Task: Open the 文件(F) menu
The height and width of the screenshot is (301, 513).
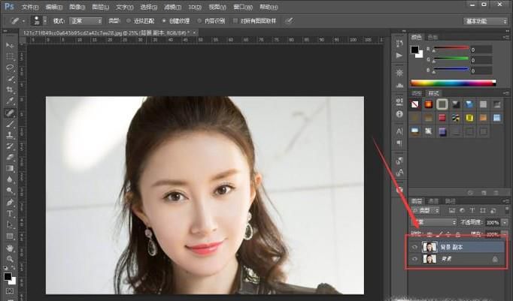Action: (30, 7)
